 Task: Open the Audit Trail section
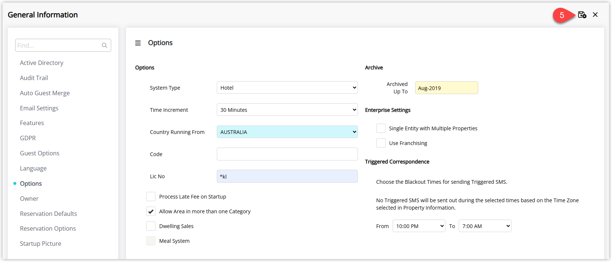(34, 78)
